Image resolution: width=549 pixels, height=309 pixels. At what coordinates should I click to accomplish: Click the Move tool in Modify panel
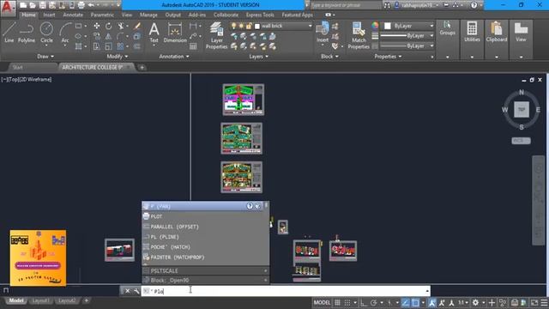pos(97,26)
